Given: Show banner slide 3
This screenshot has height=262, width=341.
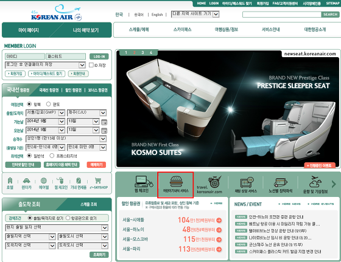Looking at the screenshot, I should coord(142,52).
